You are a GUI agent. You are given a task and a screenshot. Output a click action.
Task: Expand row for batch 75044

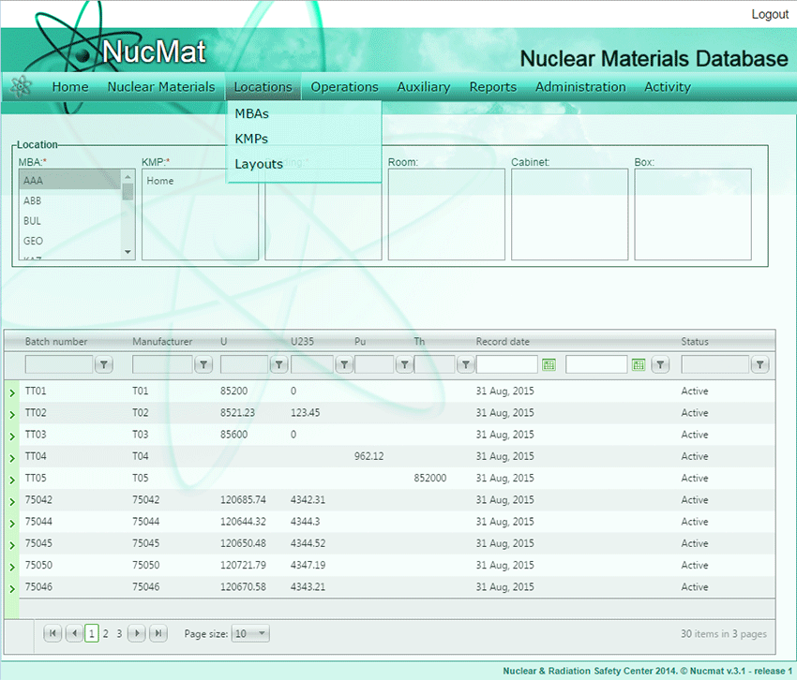12,523
